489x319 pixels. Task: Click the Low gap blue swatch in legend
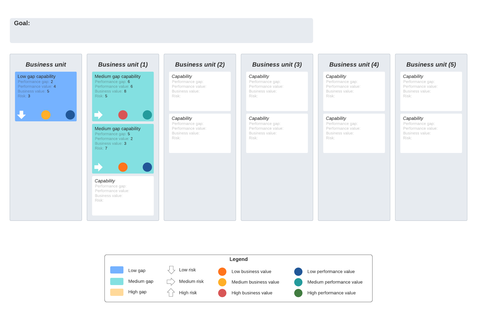(x=117, y=270)
